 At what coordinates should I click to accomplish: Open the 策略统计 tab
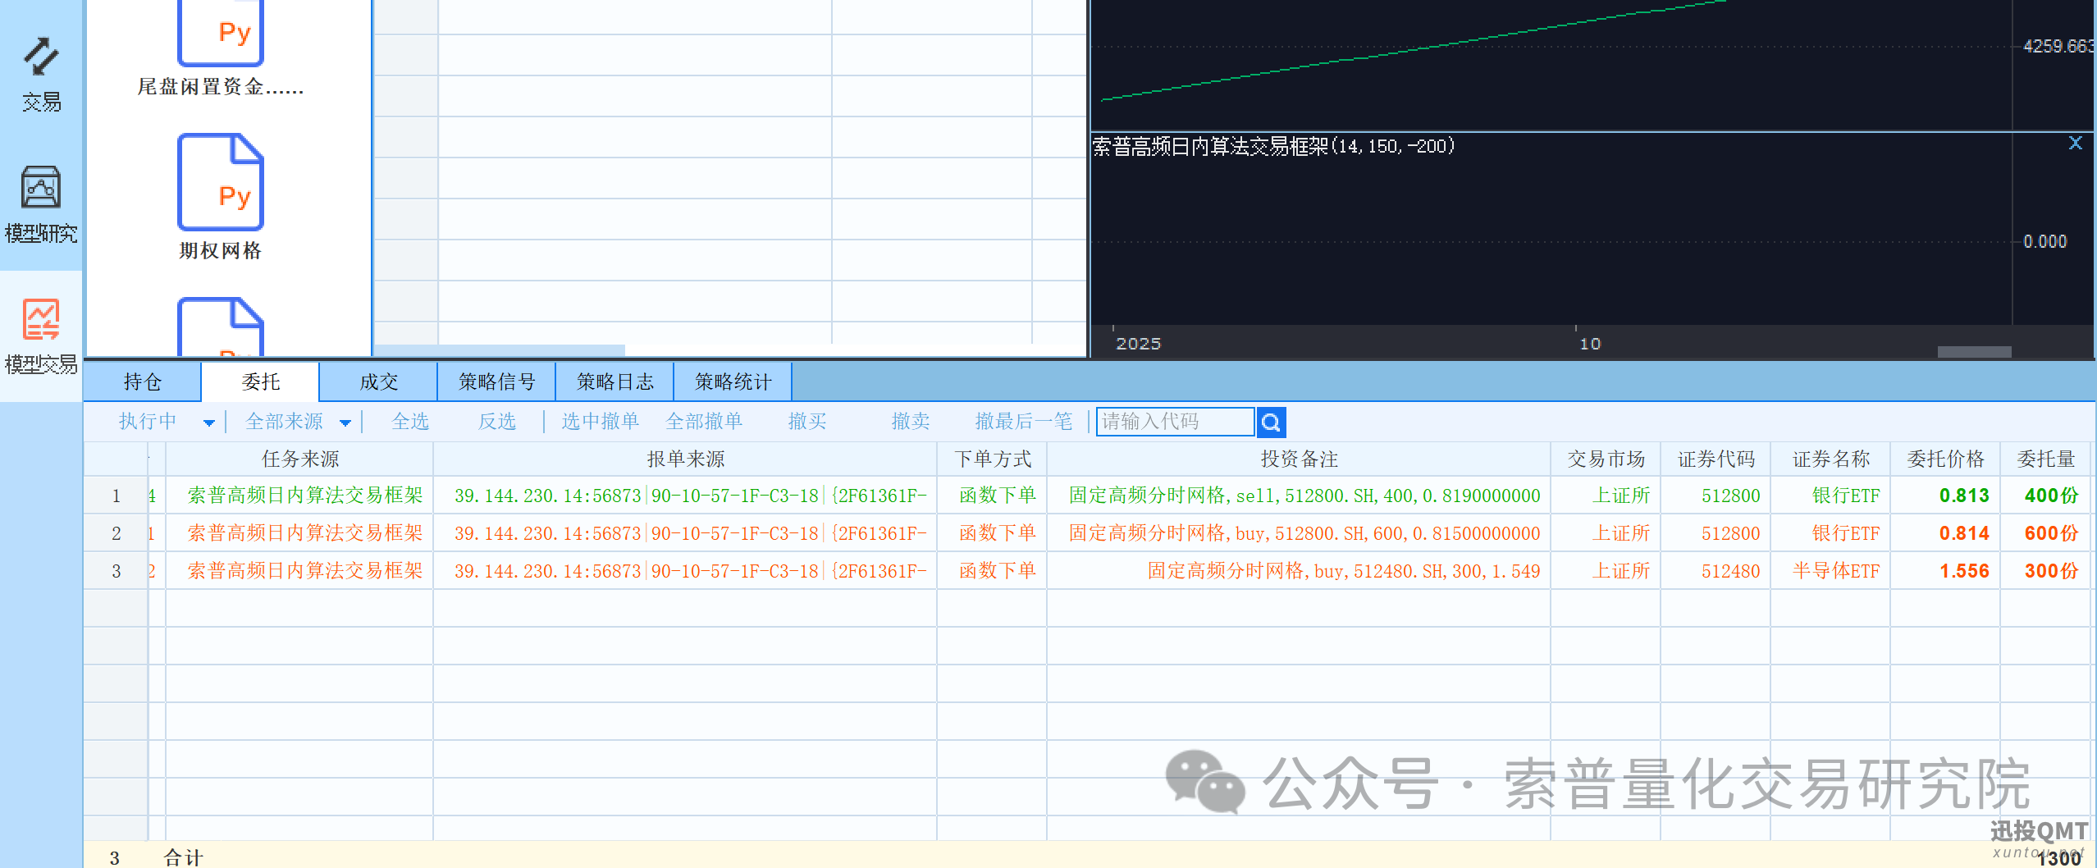(x=732, y=381)
